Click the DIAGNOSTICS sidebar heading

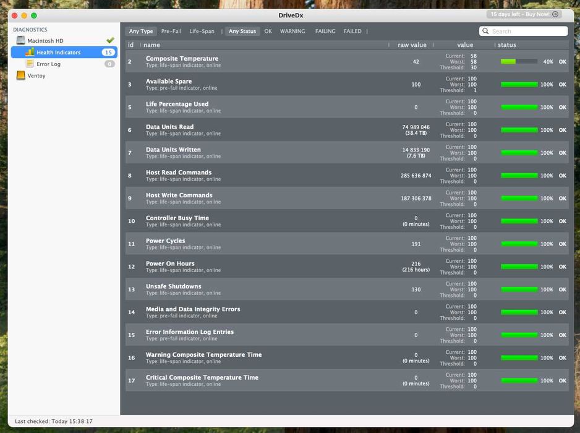click(x=30, y=29)
